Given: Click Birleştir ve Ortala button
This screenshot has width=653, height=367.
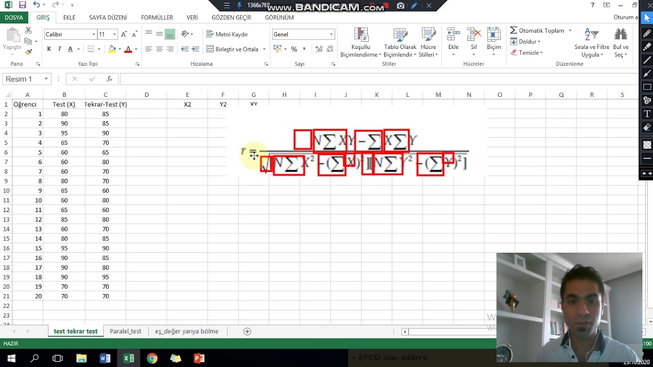Looking at the screenshot, I should [233, 49].
